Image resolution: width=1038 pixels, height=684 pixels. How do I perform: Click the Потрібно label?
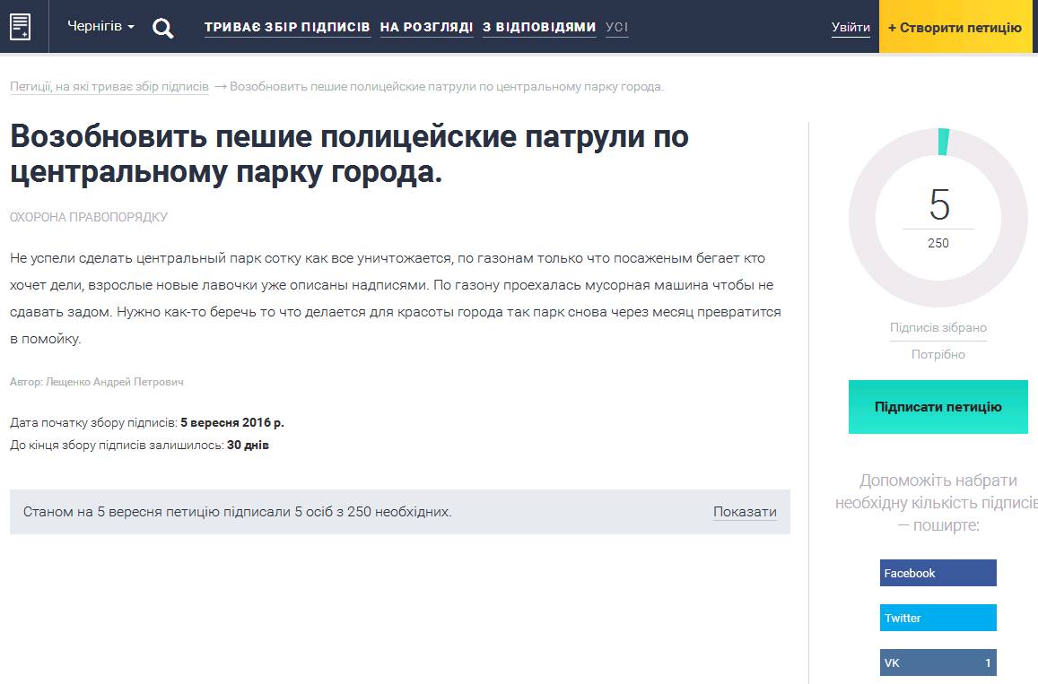(x=938, y=355)
